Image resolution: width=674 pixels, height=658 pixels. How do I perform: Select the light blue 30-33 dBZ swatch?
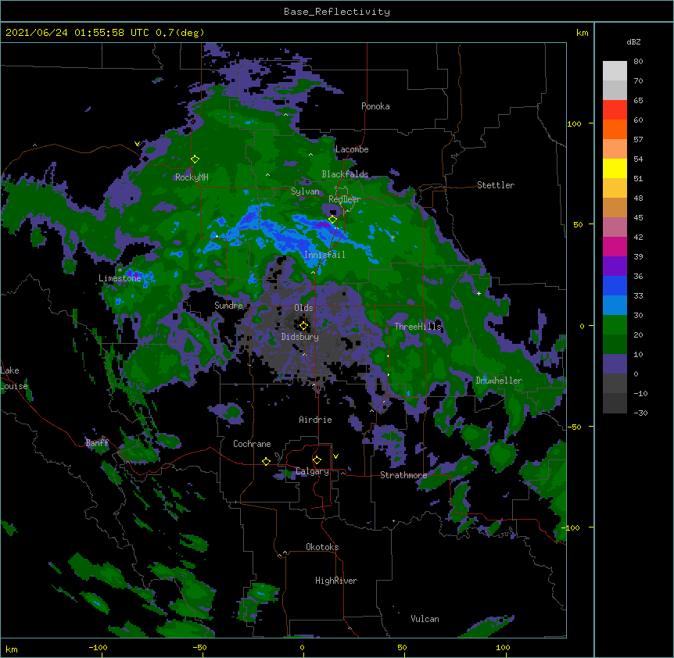click(615, 306)
